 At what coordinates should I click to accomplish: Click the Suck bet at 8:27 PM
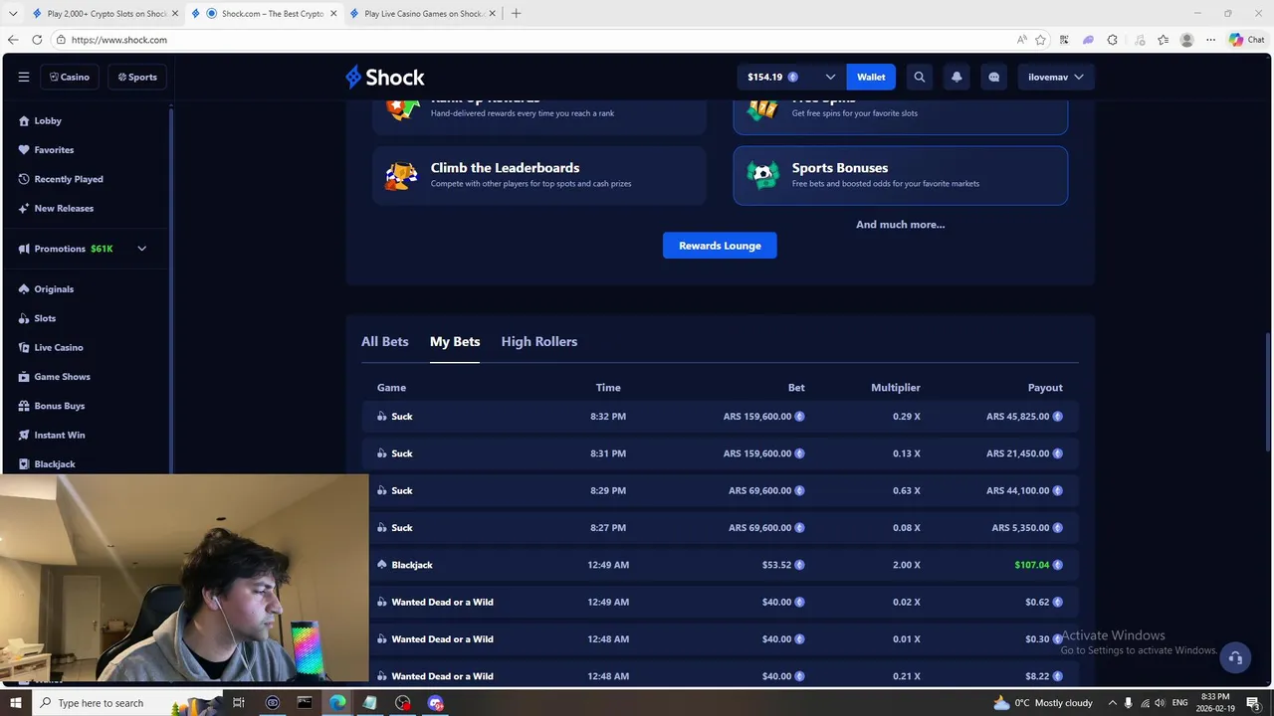click(720, 528)
